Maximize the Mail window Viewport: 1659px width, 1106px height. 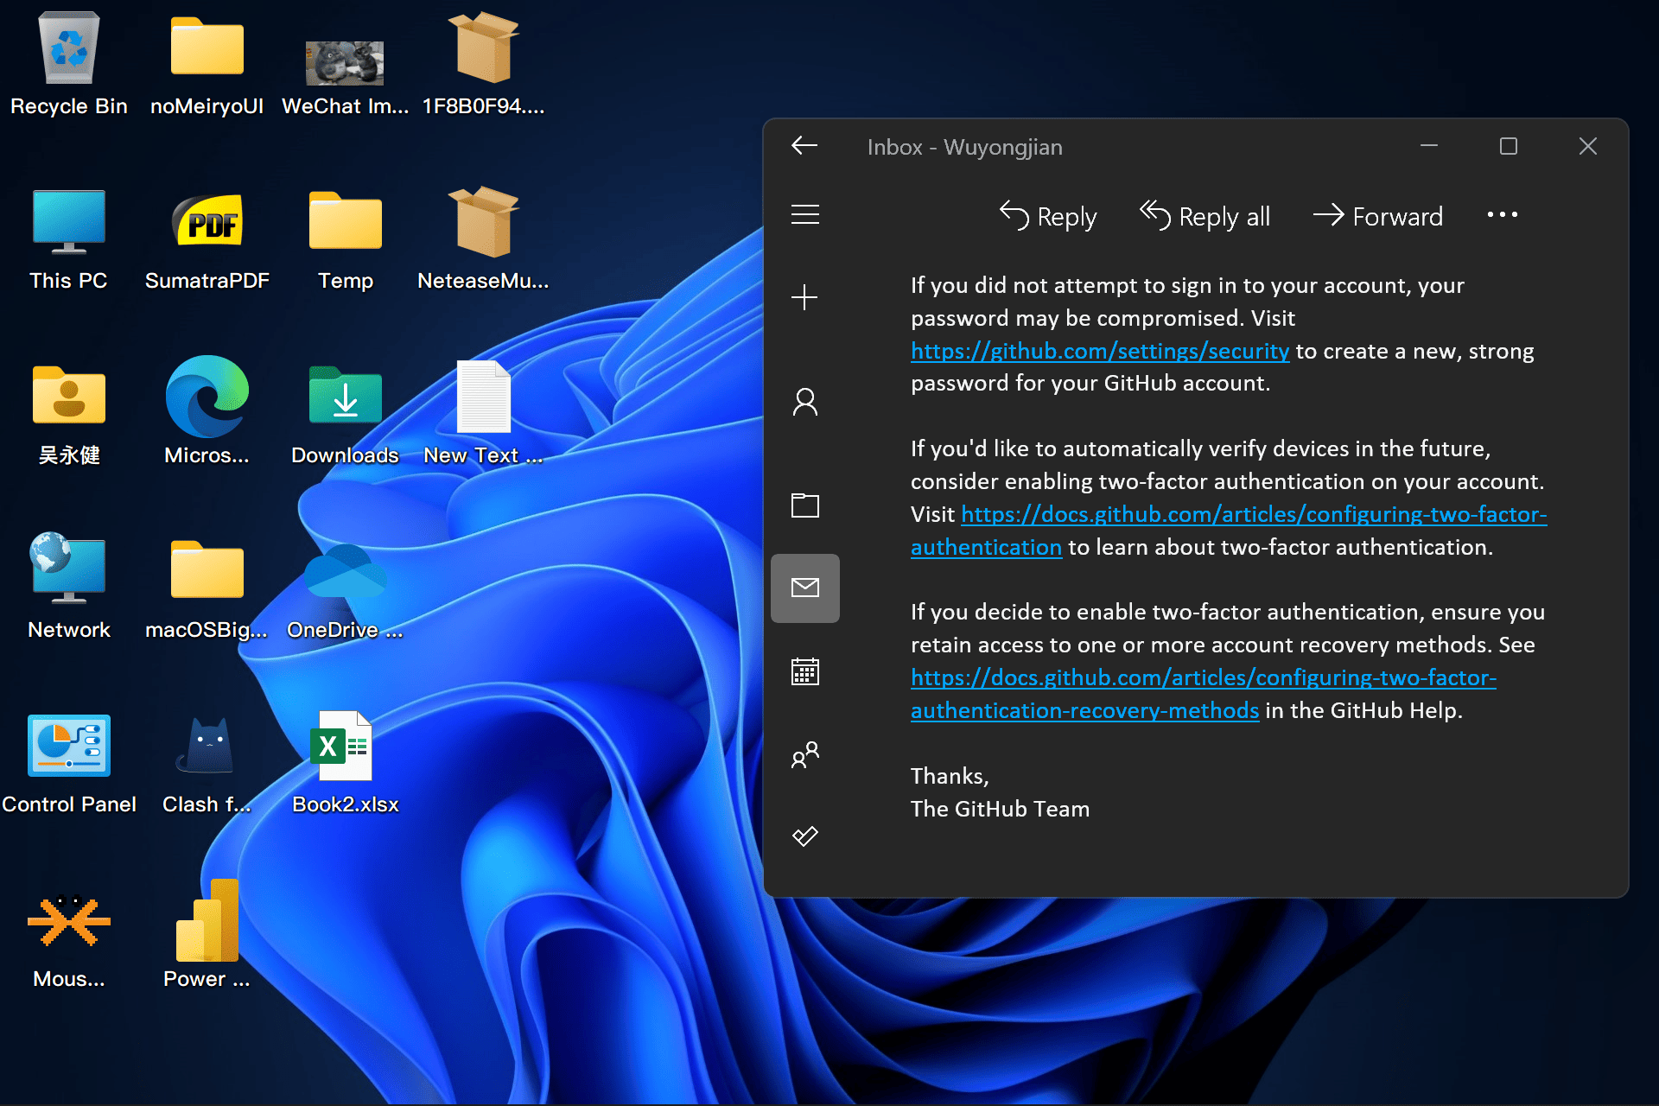[1508, 146]
